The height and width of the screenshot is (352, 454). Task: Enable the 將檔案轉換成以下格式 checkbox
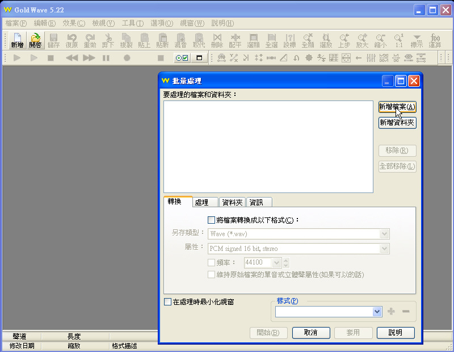click(x=212, y=220)
